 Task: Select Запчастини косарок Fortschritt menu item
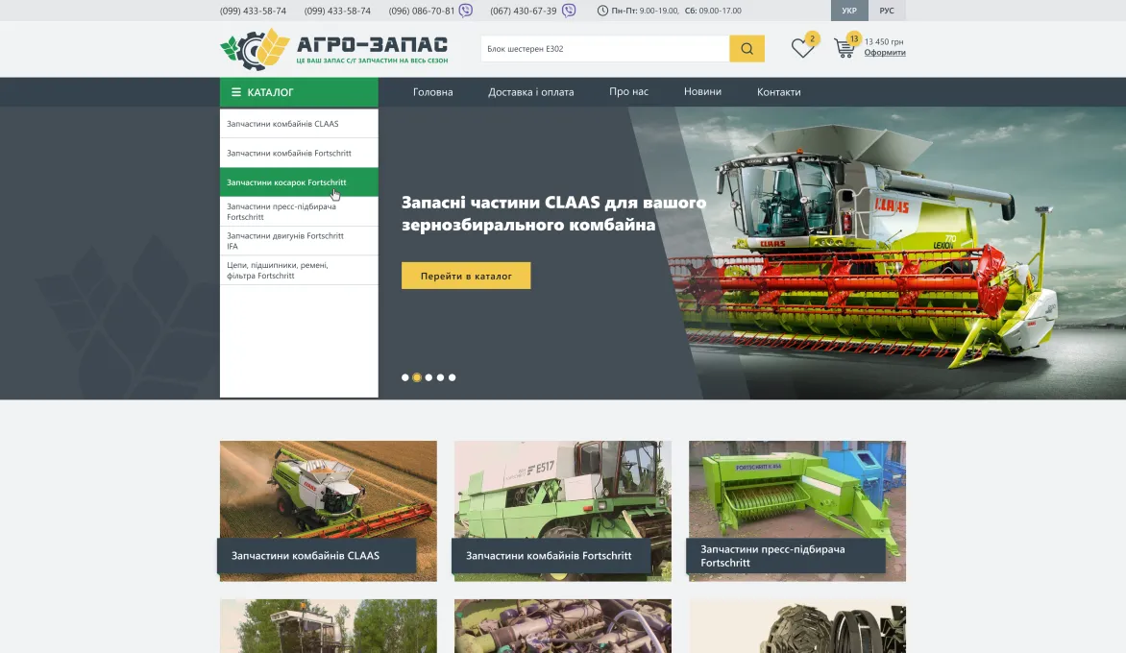[299, 182]
